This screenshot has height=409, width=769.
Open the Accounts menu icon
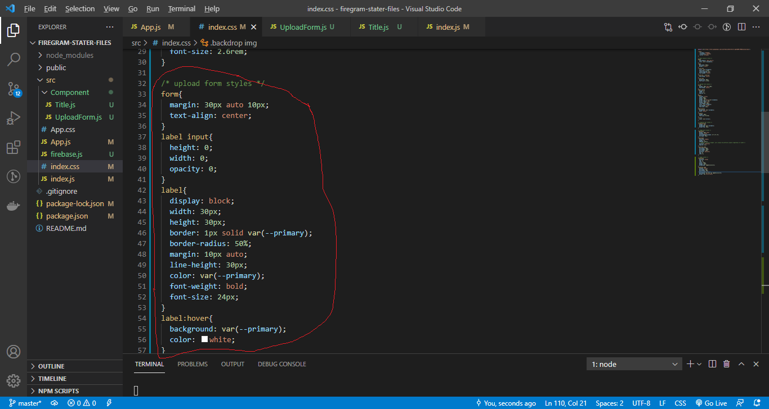14,352
